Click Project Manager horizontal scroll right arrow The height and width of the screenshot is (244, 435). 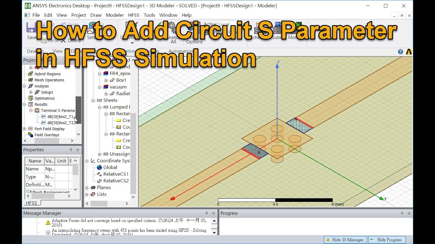pyautogui.click(x=72, y=141)
